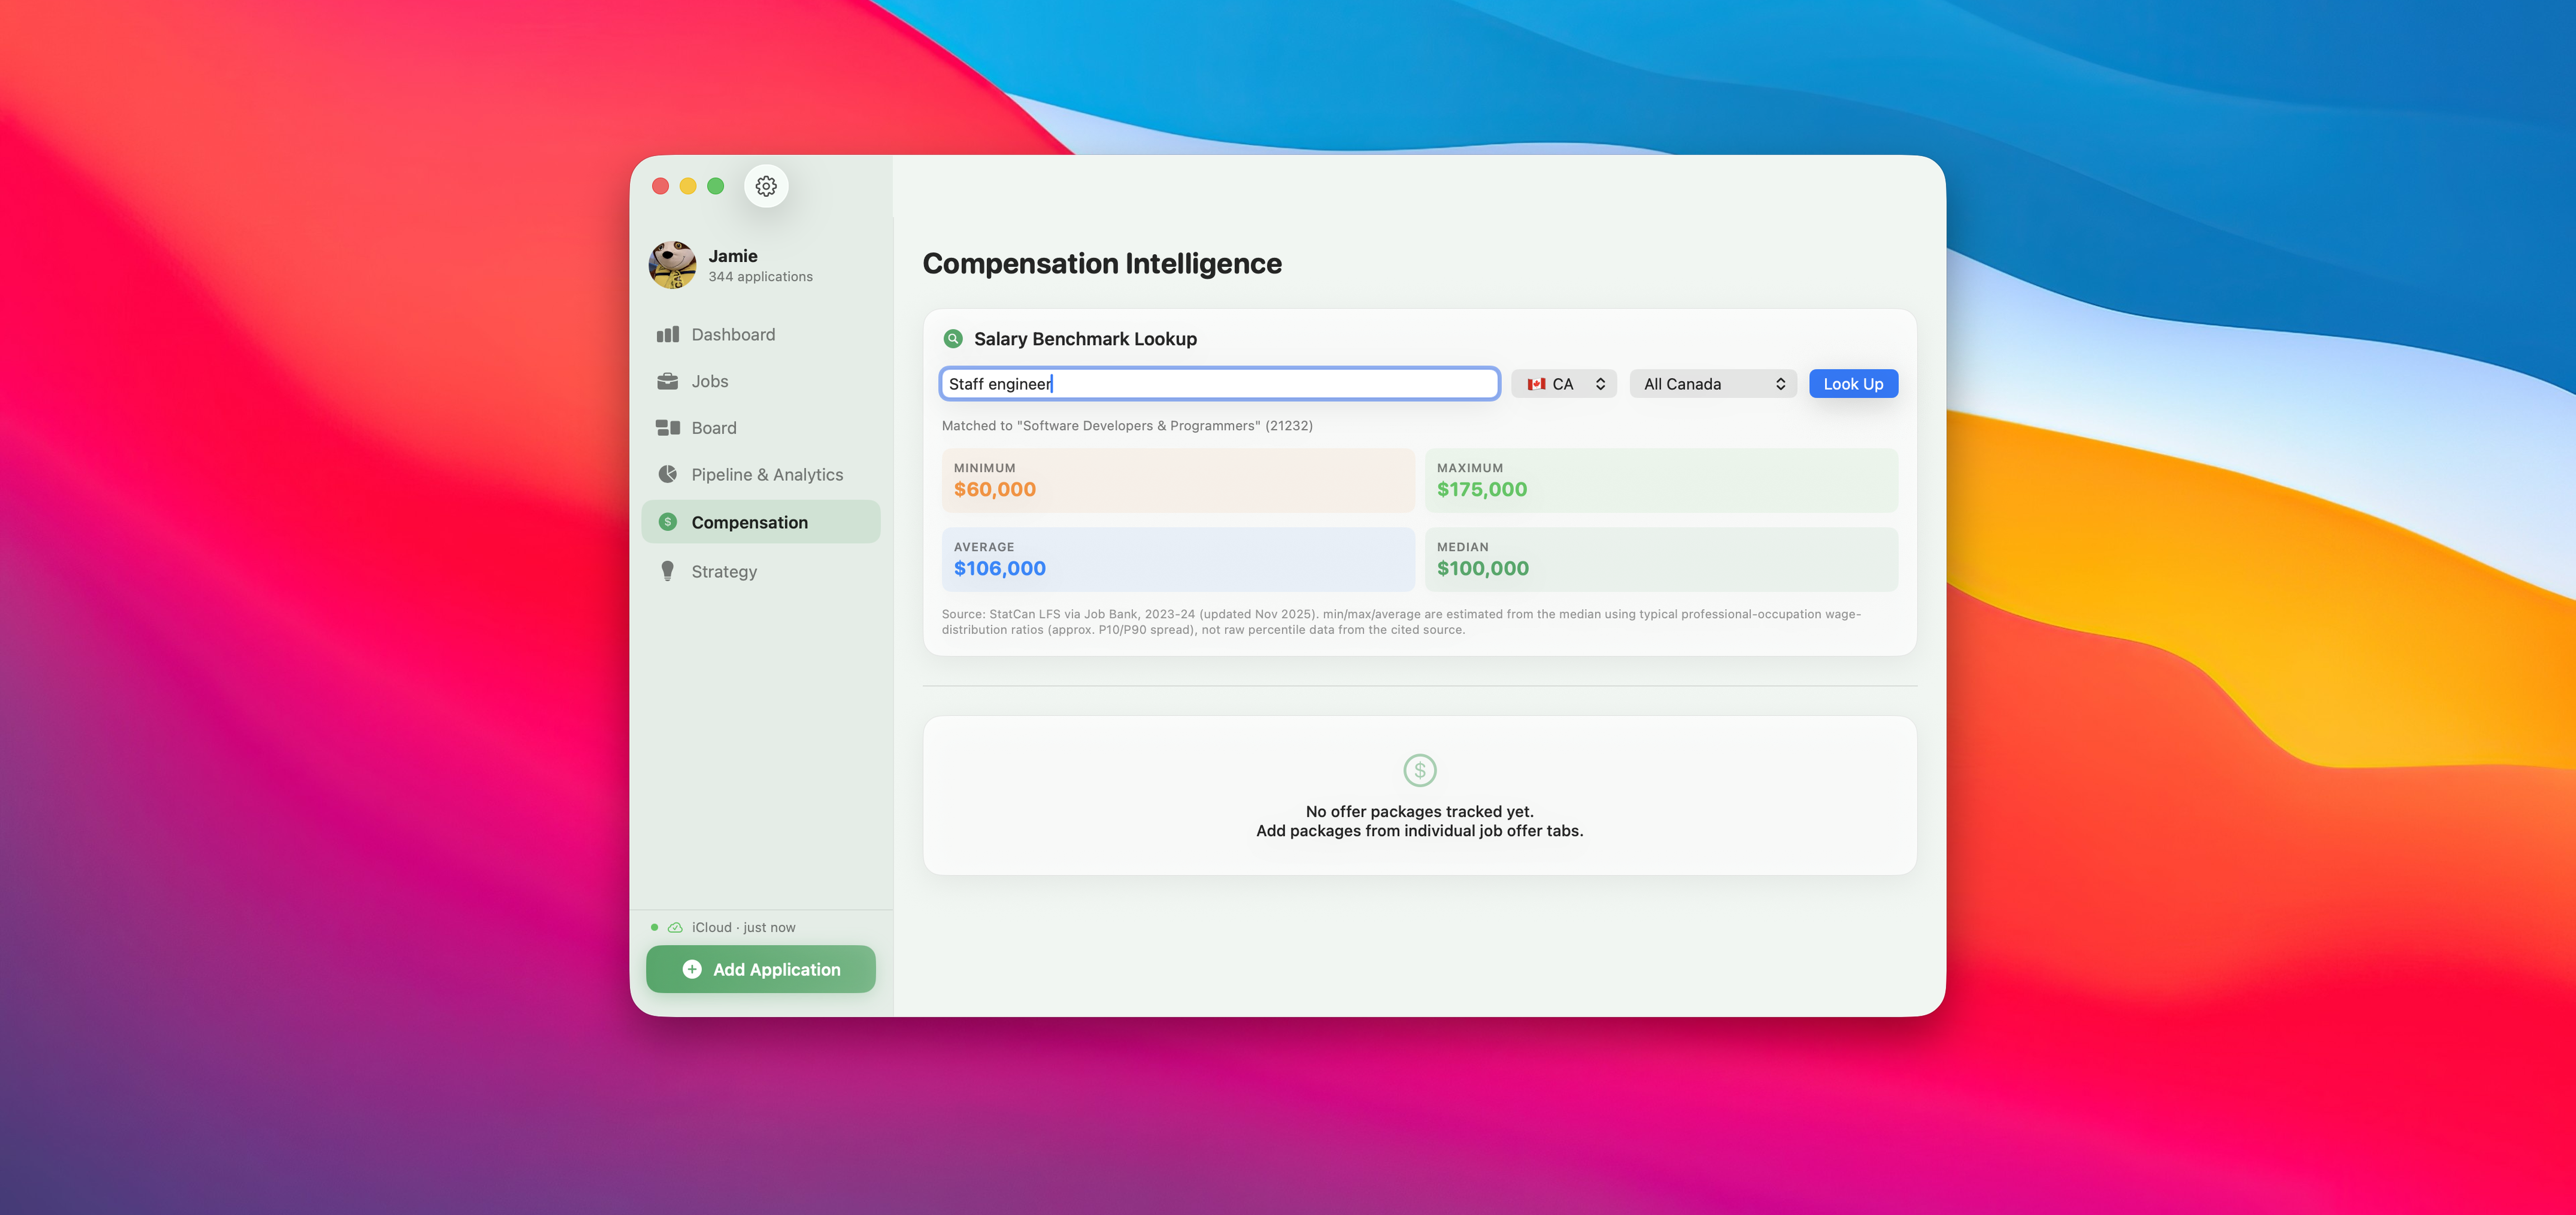Select the Compensation sidebar item
This screenshot has height=1215, width=2576.
tap(760, 522)
